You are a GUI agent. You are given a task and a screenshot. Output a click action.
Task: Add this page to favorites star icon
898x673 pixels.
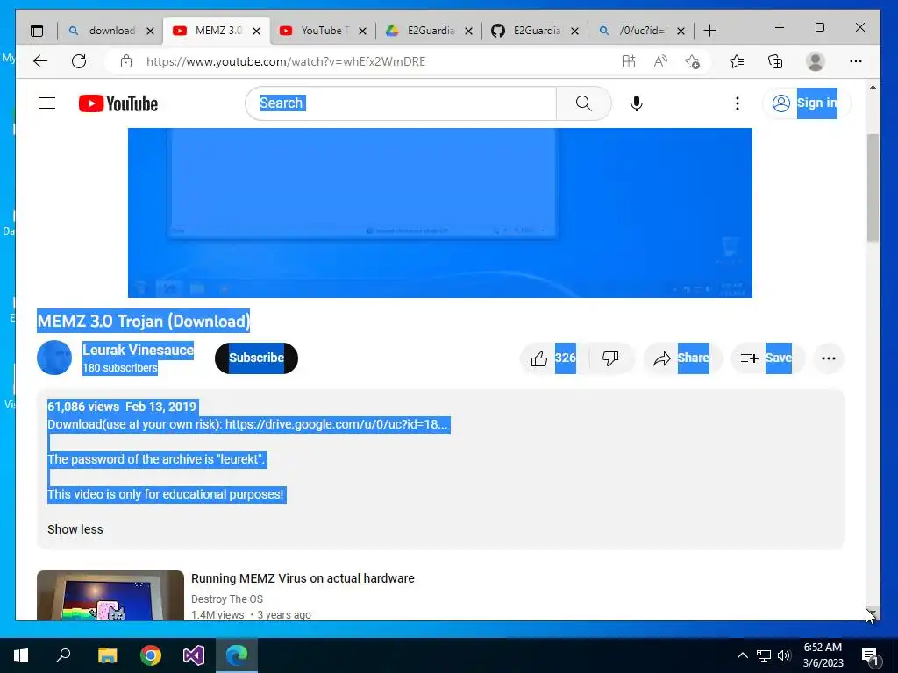click(x=693, y=61)
